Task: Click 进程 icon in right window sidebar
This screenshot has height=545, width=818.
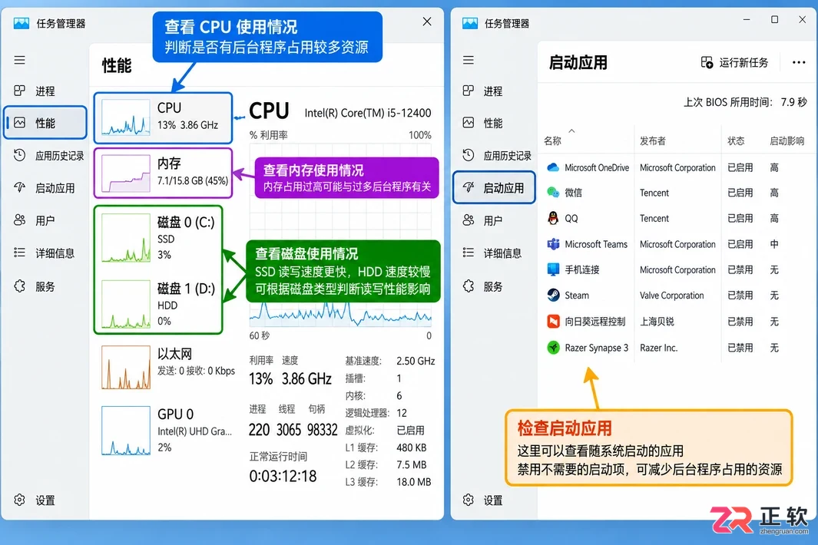Action: click(x=468, y=91)
